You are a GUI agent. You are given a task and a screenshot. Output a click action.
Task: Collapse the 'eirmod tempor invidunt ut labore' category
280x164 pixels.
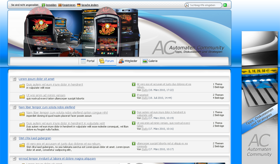pyautogui.click(x=14, y=159)
